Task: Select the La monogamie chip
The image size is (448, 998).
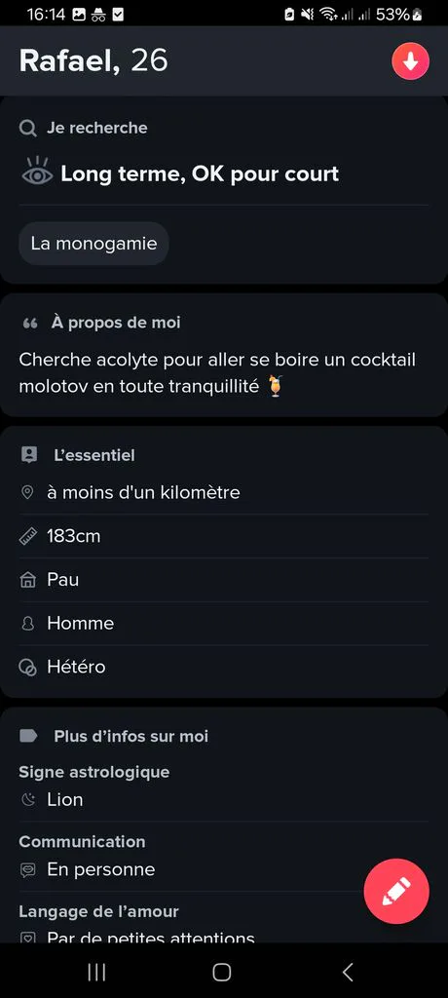Action: pyautogui.click(x=93, y=243)
